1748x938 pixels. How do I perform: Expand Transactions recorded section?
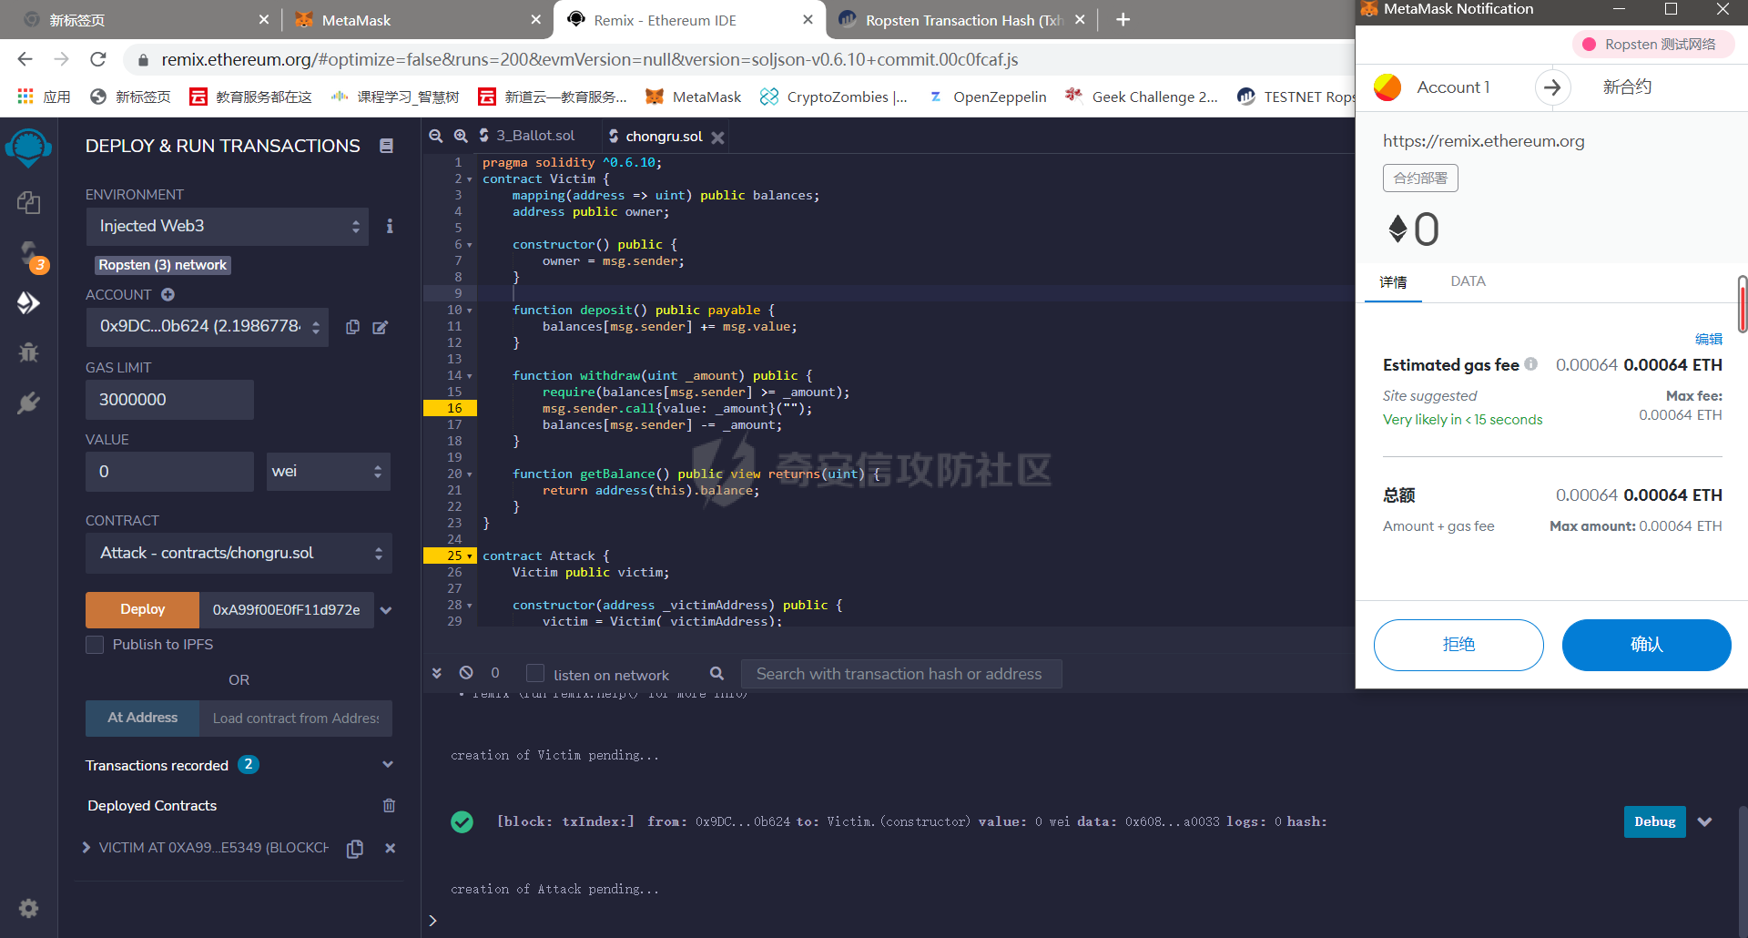click(x=388, y=765)
